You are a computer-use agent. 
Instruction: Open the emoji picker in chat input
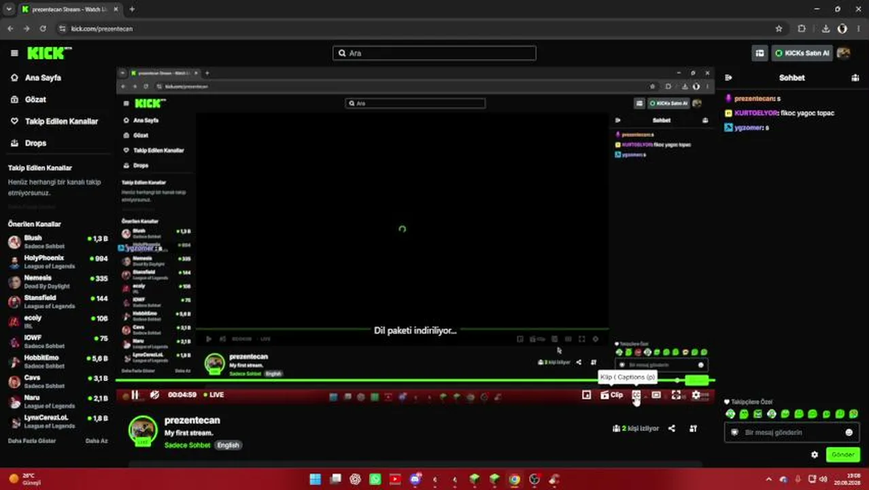point(849,432)
